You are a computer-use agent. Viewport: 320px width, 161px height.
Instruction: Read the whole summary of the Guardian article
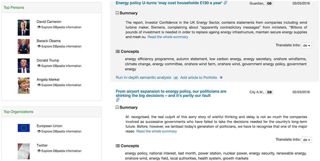coord(168,37)
